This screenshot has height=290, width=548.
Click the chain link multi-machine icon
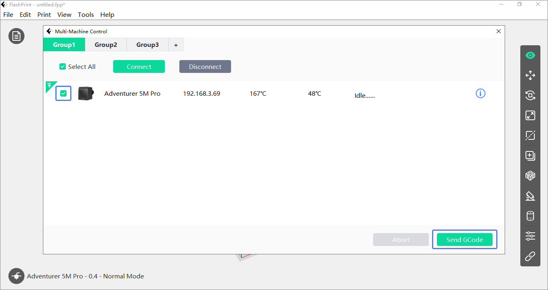coord(530,256)
